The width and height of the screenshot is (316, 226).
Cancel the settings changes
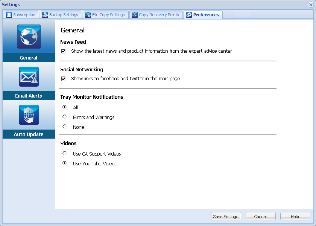click(x=260, y=216)
